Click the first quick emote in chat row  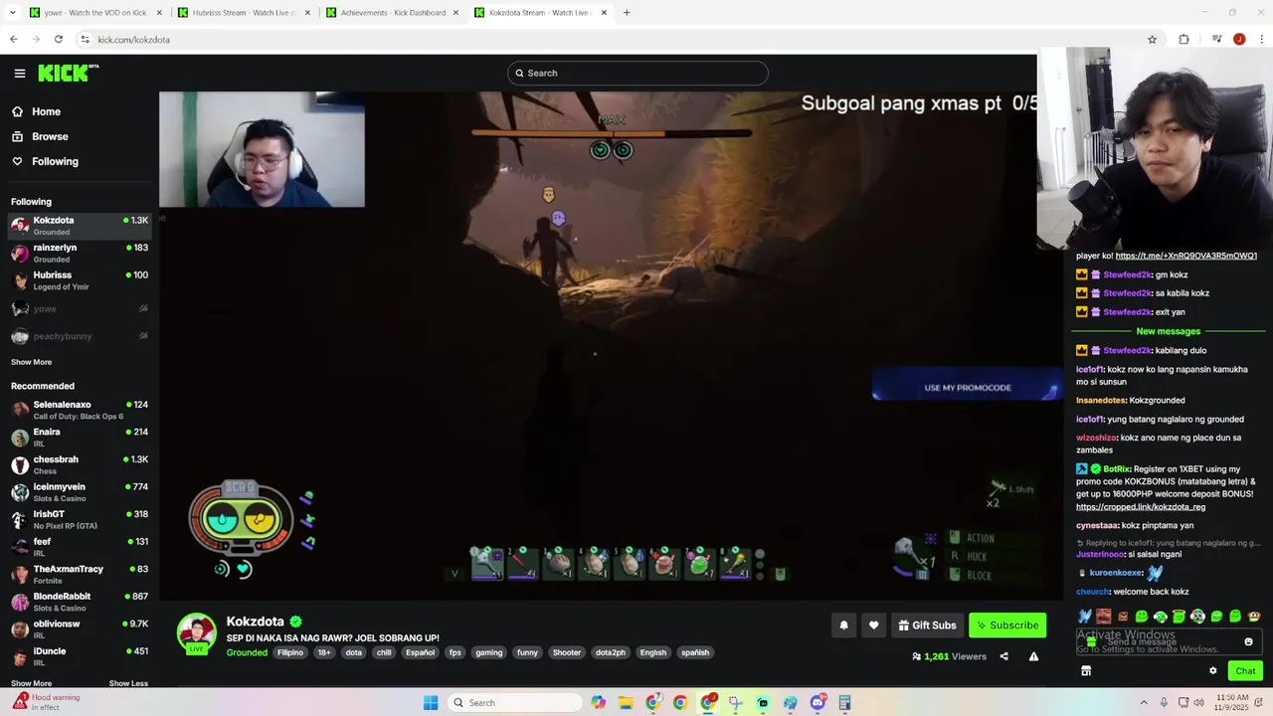click(1085, 617)
